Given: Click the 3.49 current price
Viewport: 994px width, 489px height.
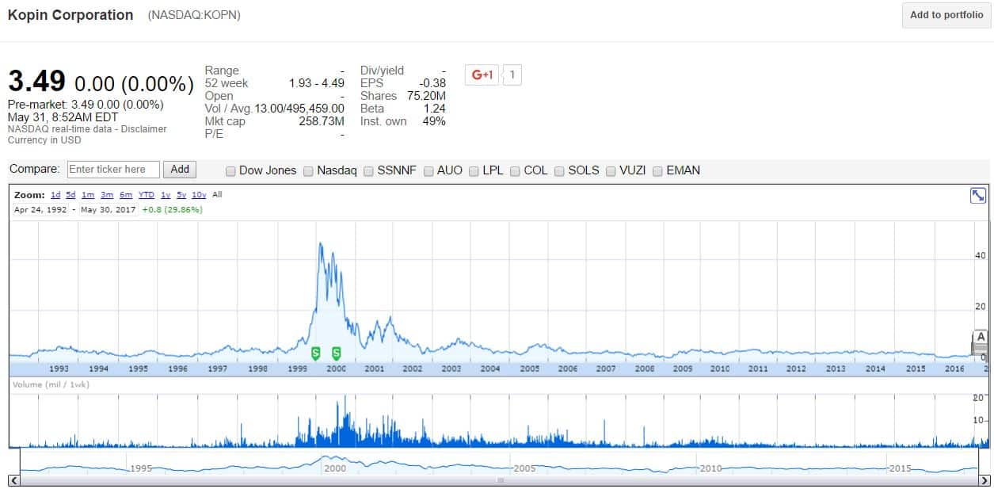Looking at the screenshot, I should pyautogui.click(x=36, y=82).
